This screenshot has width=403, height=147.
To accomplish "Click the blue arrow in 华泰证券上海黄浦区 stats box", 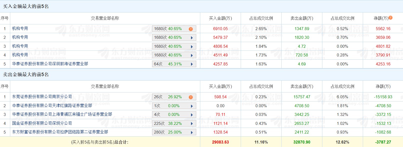I will 192,115.
